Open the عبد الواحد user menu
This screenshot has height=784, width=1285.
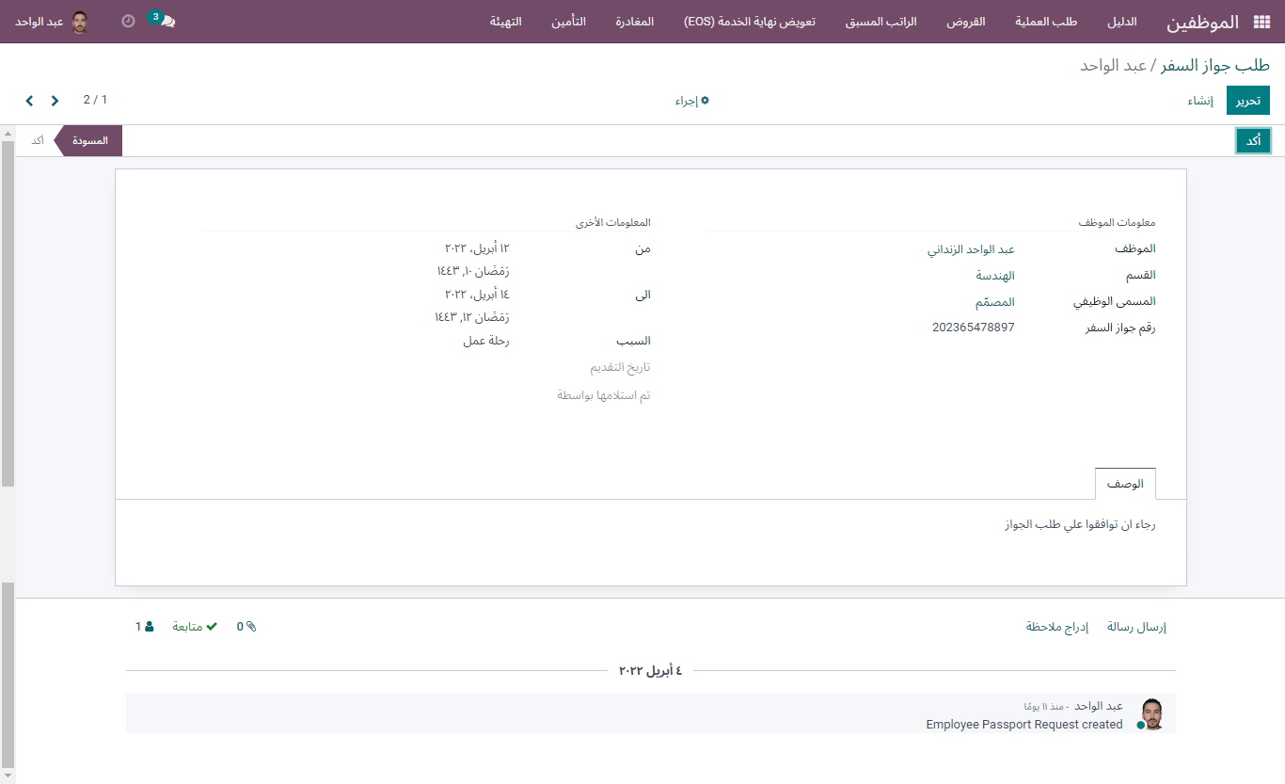point(40,22)
